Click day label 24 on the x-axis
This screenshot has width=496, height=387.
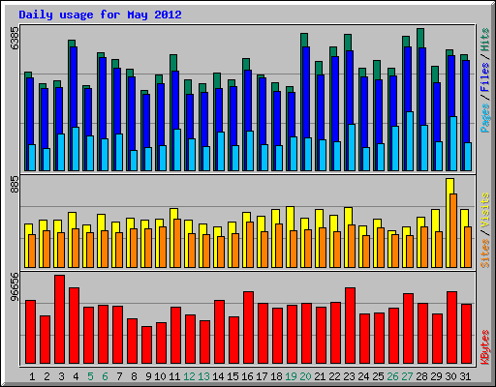click(x=363, y=376)
